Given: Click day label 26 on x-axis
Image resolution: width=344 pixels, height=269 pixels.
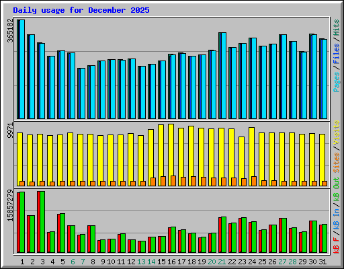Looking at the screenshot, I should (272, 262).
